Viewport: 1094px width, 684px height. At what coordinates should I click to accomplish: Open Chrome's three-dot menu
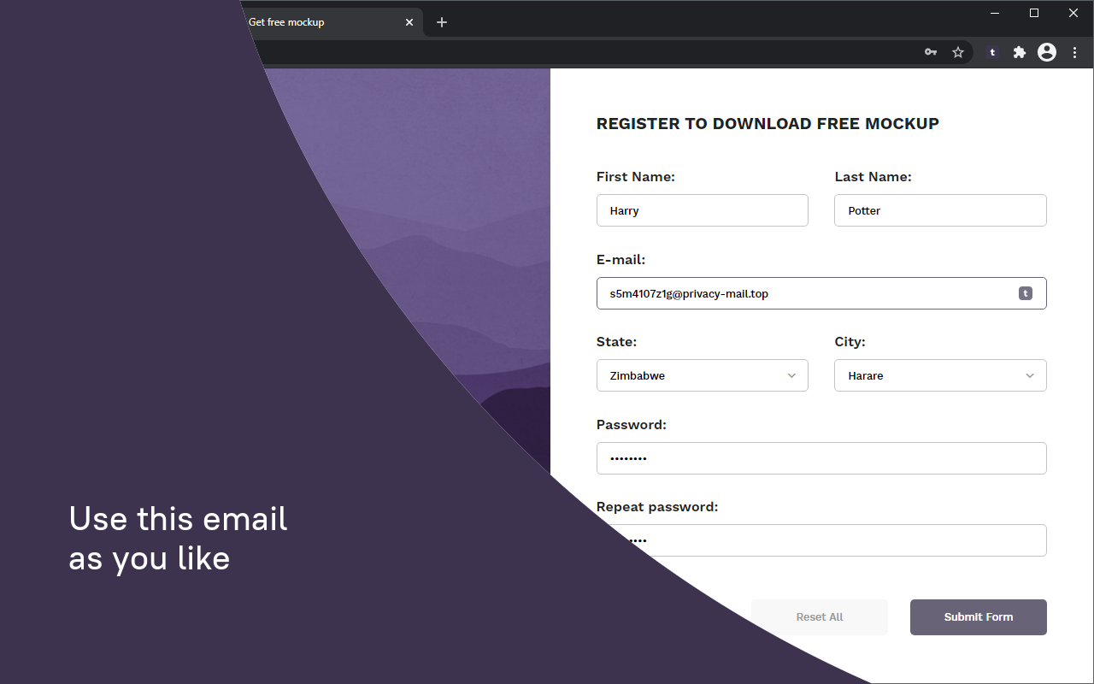pos(1073,52)
